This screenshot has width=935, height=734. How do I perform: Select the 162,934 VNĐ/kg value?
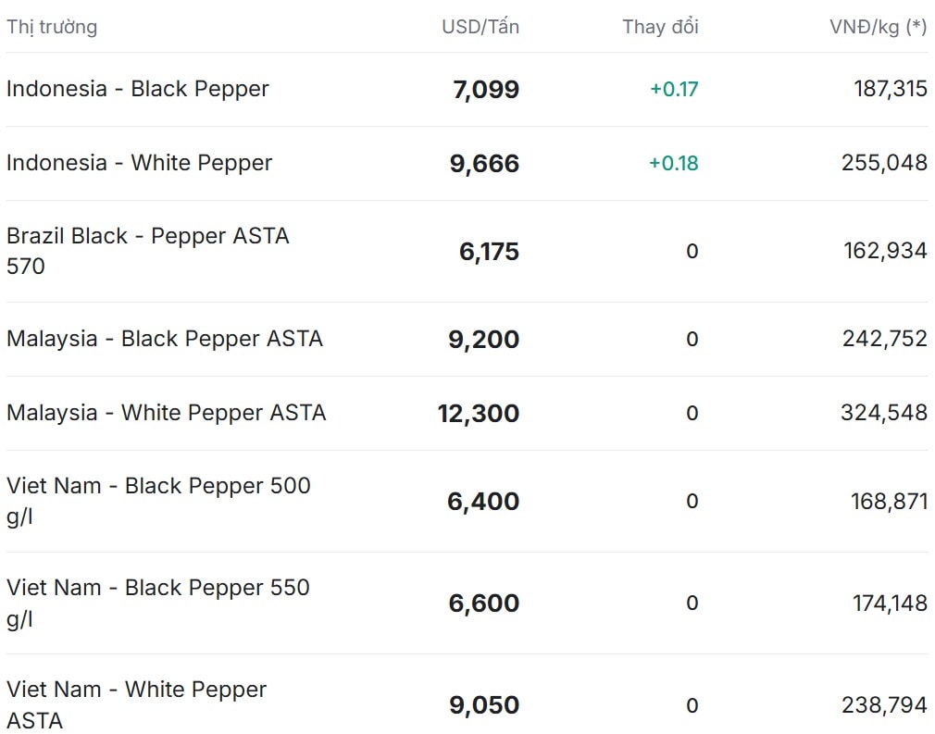point(885,251)
